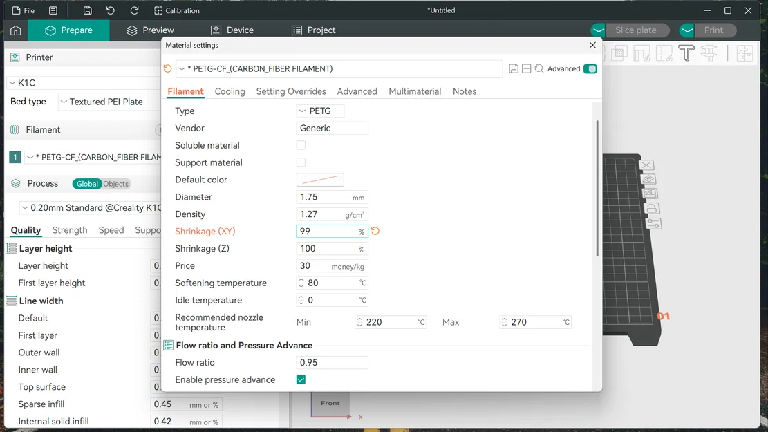Open the Advanced settings tab
The image size is (768, 432).
coord(357,92)
